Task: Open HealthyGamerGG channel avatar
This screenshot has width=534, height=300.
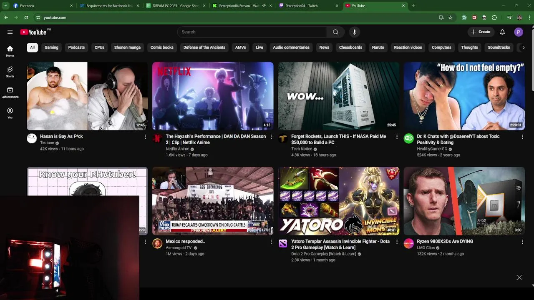Action: [408, 139]
